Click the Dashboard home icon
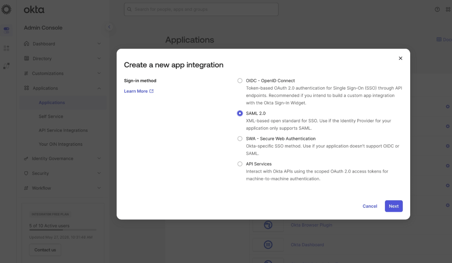The image size is (452, 263). click(x=26, y=43)
